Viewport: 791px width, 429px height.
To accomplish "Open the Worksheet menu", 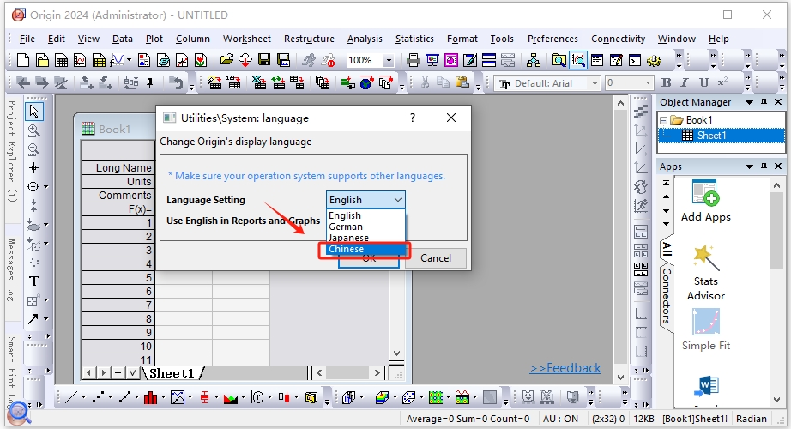I will click(x=246, y=39).
